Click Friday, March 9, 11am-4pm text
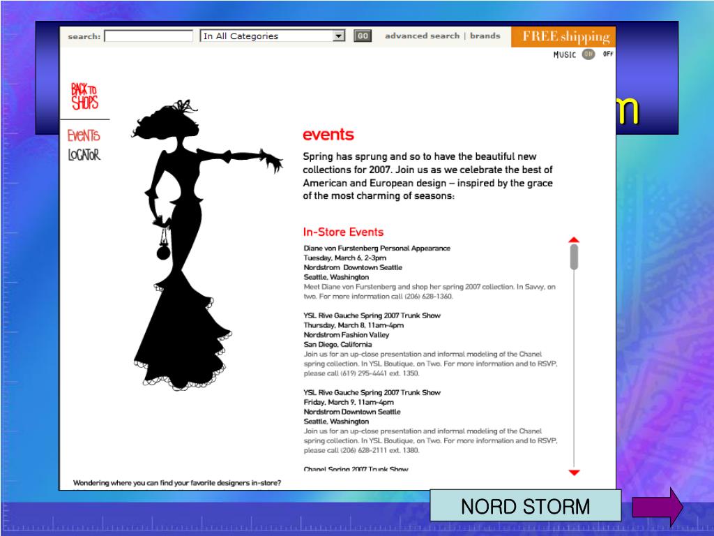Screen dimensions: 714x536 349,403
